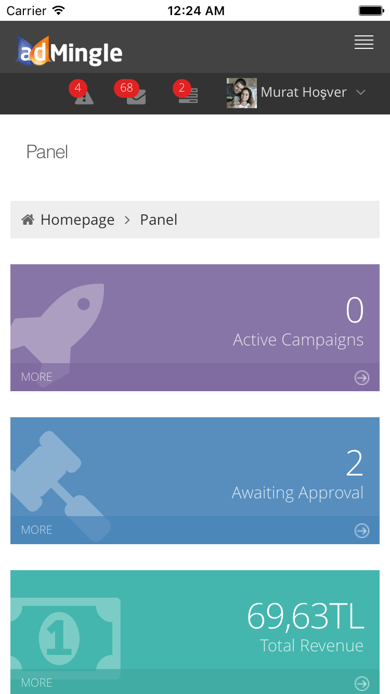Select the Panel breadcrumb item

[x=159, y=220]
